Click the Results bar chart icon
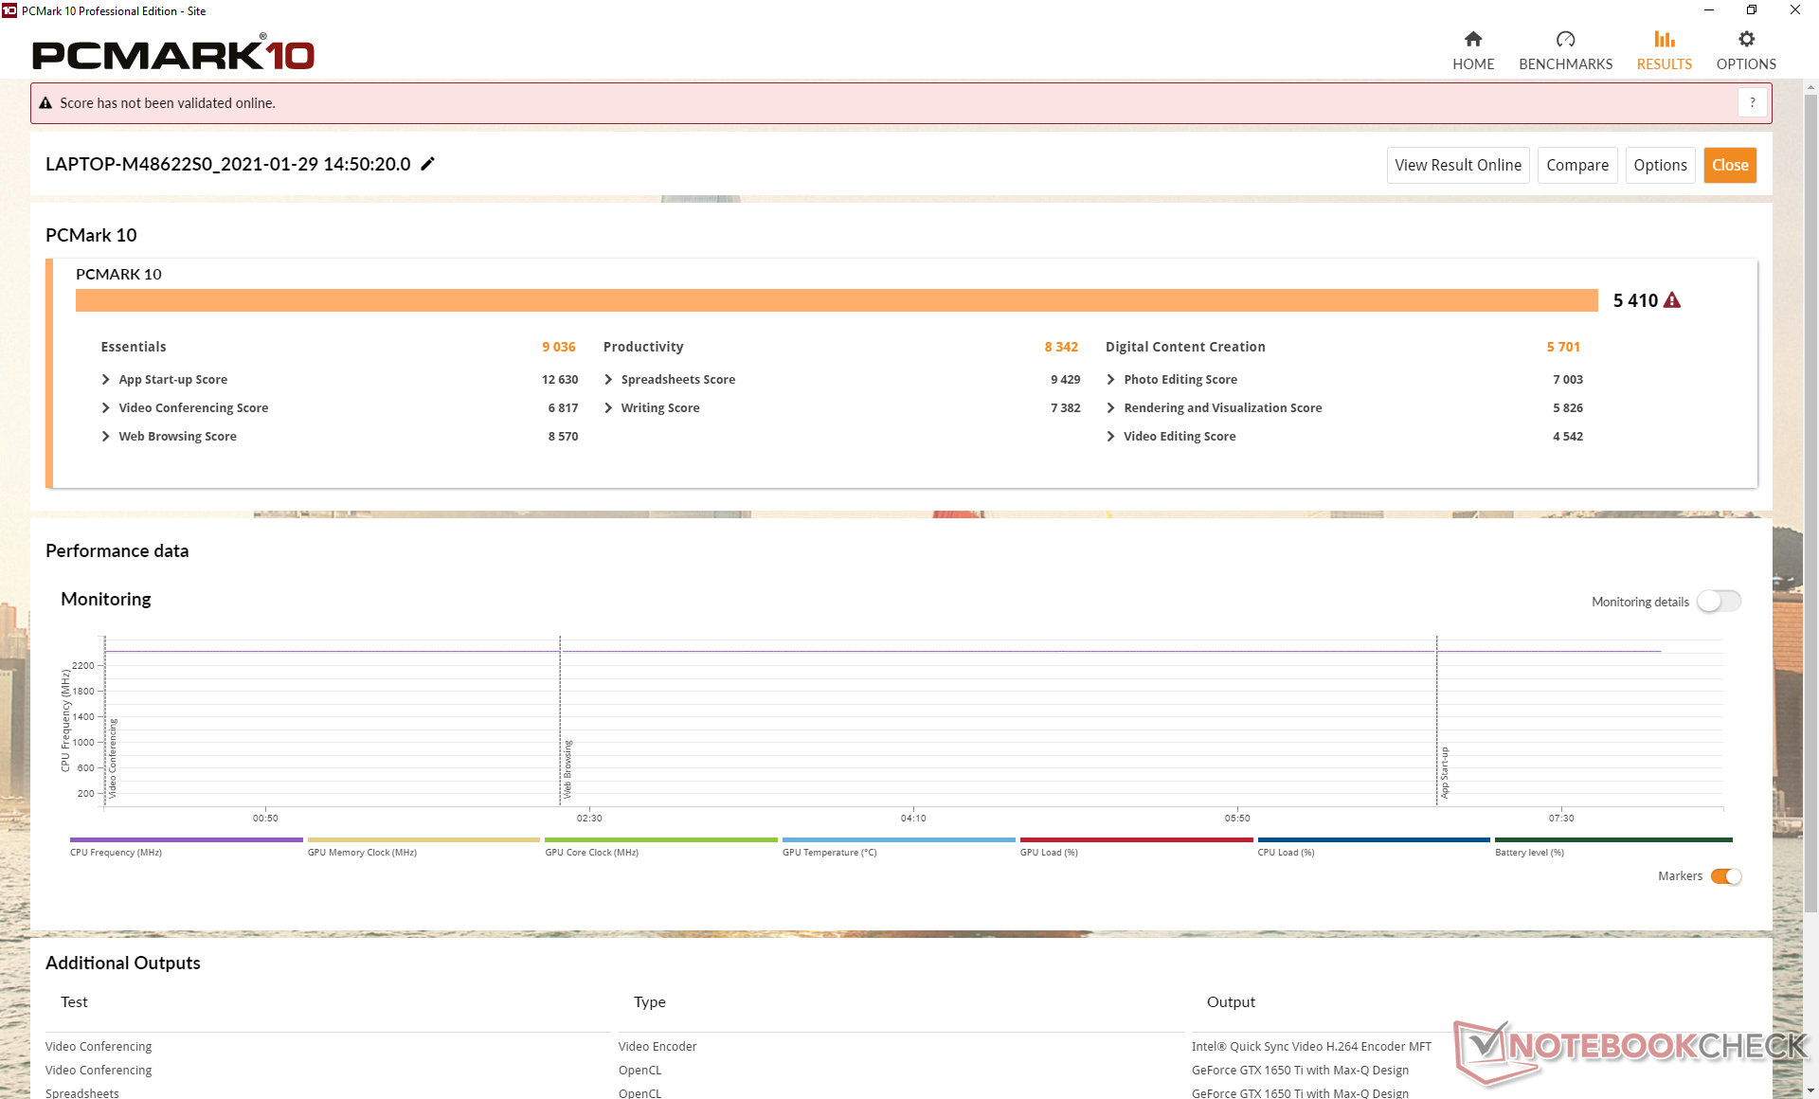This screenshot has height=1099, width=1819. 1664,40
